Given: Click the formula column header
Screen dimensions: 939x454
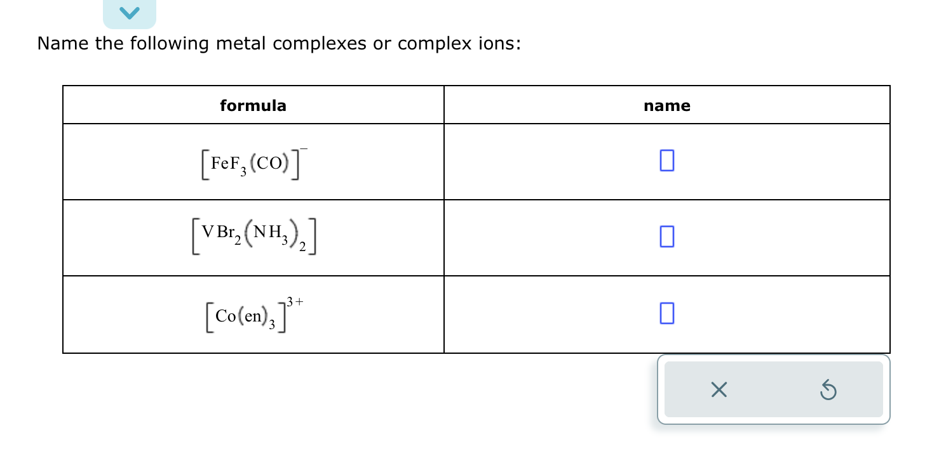Looking at the screenshot, I should coord(253,105).
